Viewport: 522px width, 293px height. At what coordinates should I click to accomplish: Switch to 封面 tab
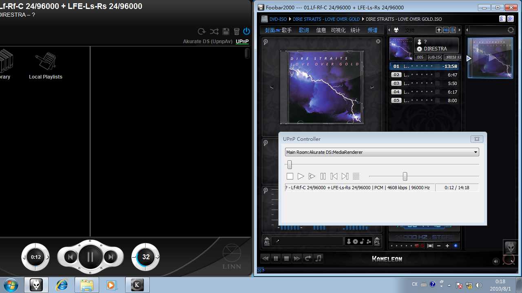(270, 30)
